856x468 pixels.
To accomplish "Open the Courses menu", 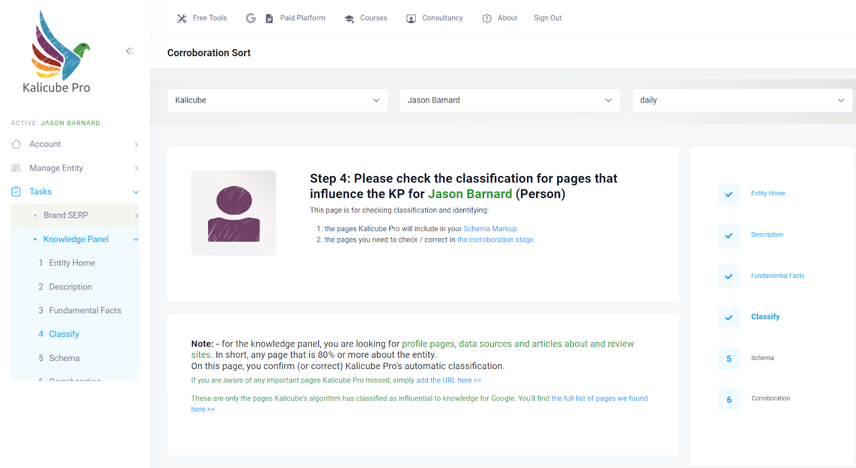I will [373, 18].
